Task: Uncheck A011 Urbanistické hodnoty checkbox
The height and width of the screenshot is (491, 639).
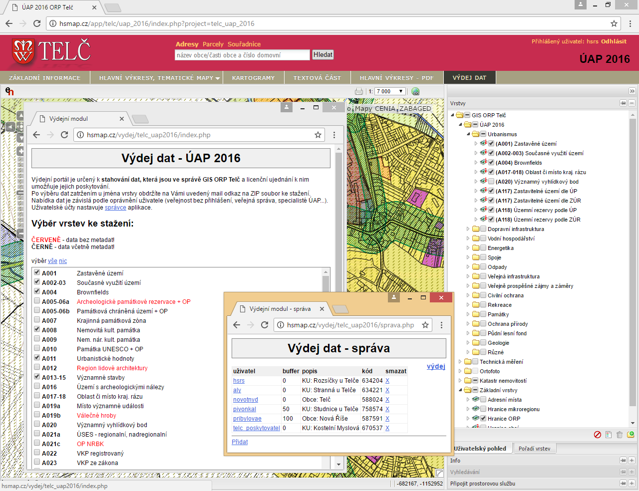Action: pyautogui.click(x=37, y=358)
